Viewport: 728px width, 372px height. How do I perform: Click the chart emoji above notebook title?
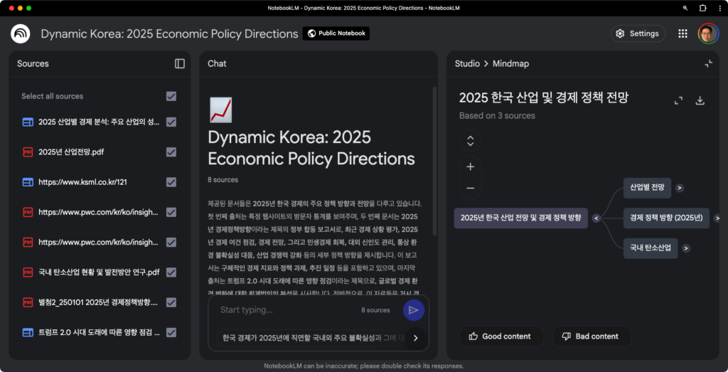tap(221, 110)
